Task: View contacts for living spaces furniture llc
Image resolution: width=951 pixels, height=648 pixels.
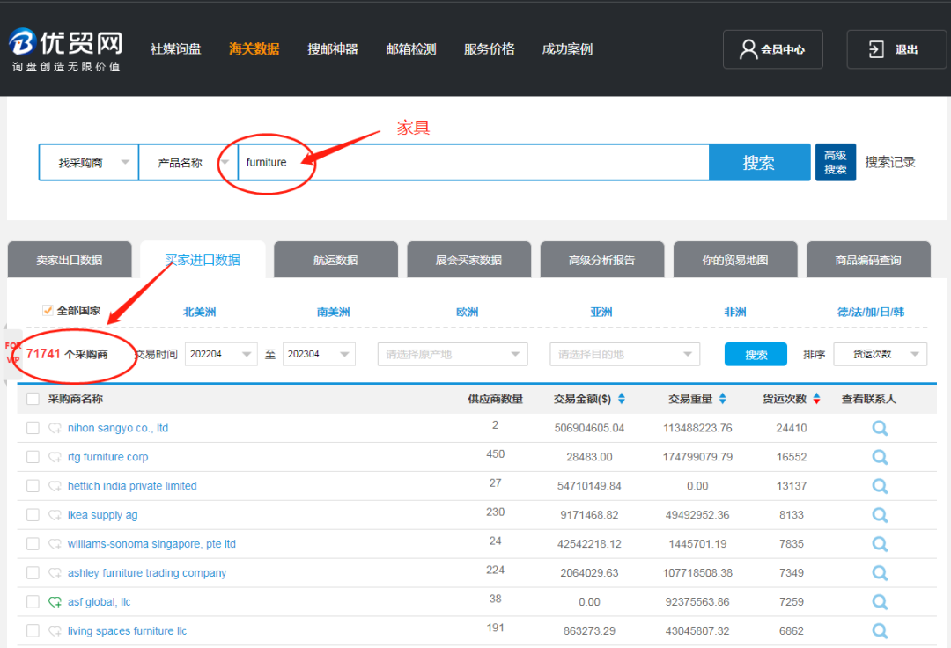Action: point(880,631)
